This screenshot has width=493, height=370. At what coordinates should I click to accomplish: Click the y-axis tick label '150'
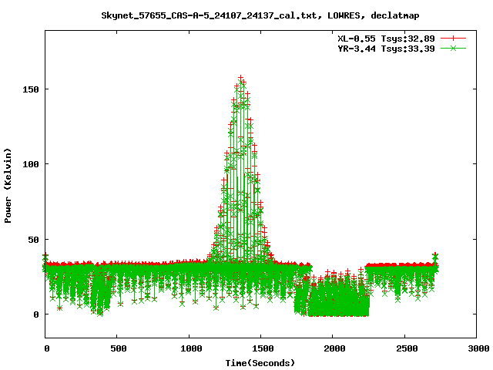(x=31, y=89)
